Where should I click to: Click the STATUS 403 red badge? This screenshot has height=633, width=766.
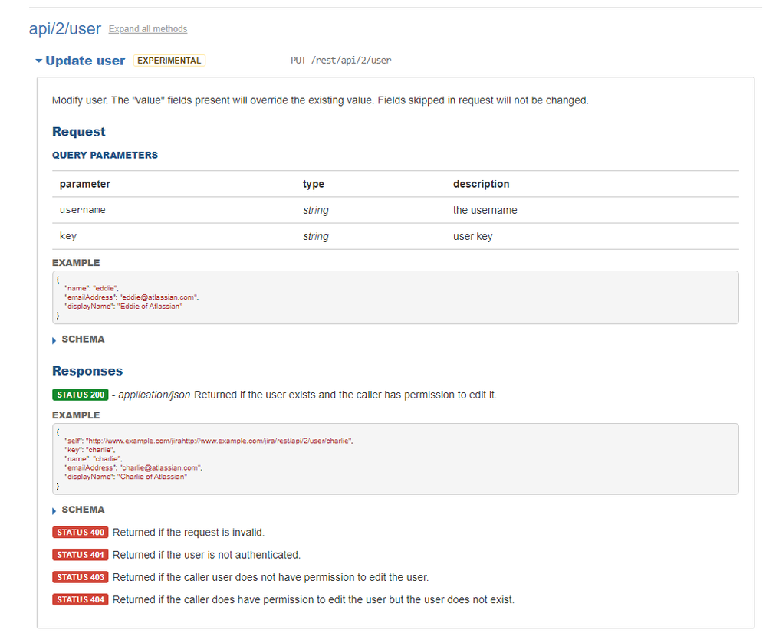point(80,577)
